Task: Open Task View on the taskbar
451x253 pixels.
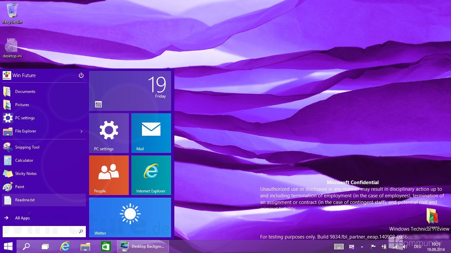Action: [45, 246]
